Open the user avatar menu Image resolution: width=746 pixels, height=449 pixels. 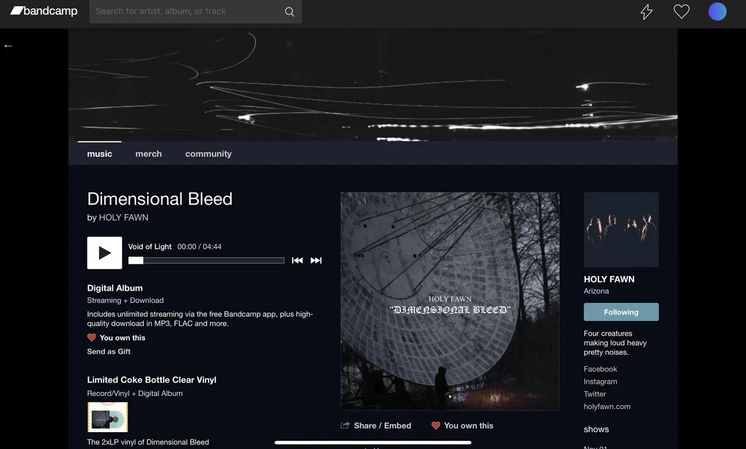[x=717, y=12]
